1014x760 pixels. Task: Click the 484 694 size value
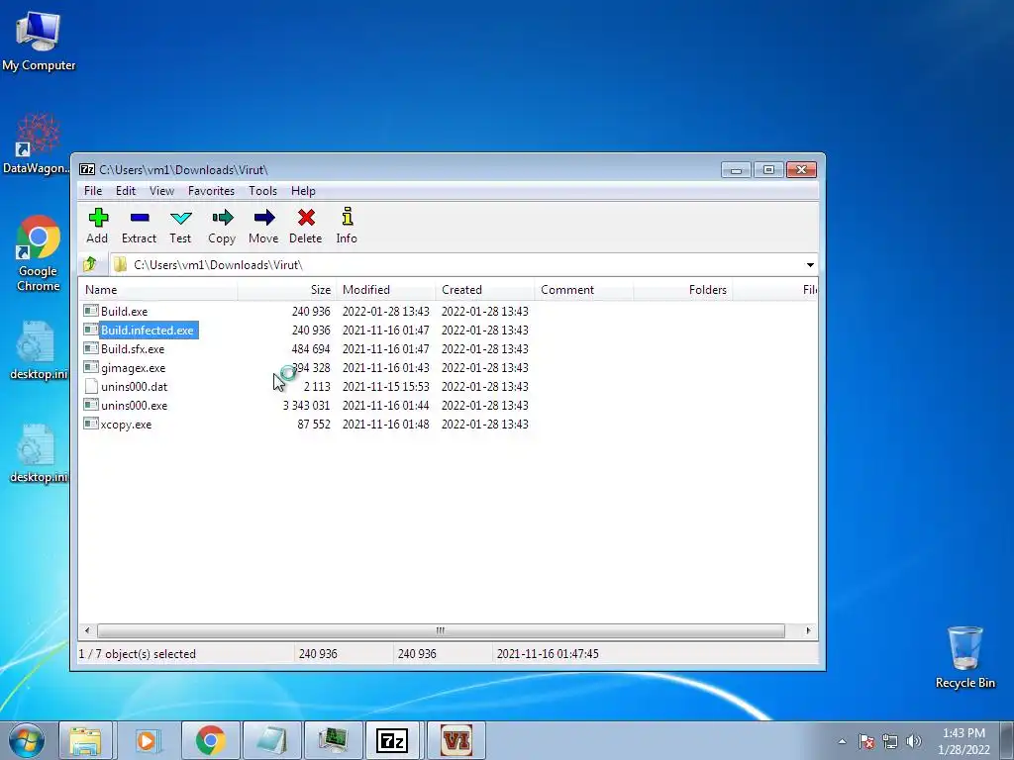coord(310,349)
